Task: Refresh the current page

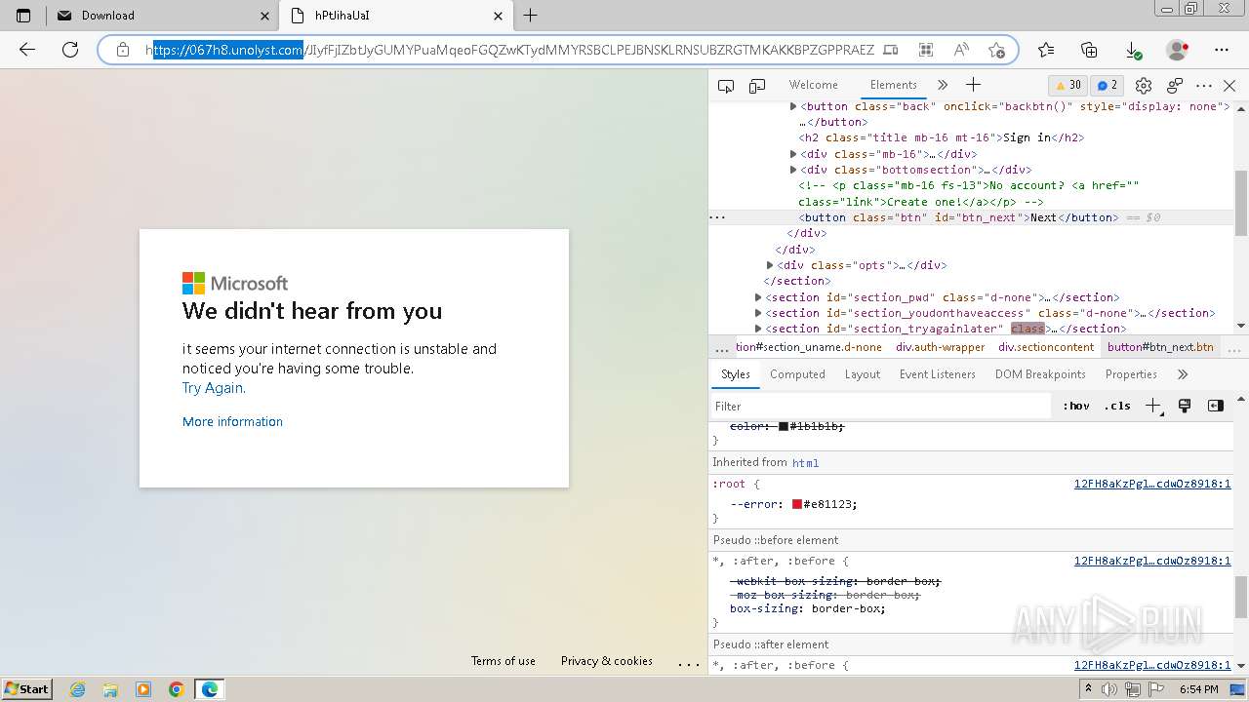Action: pos(70,50)
